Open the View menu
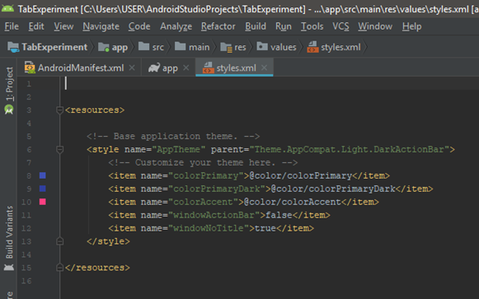Viewport: 479px width, 299px height. (x=63, y=26)
